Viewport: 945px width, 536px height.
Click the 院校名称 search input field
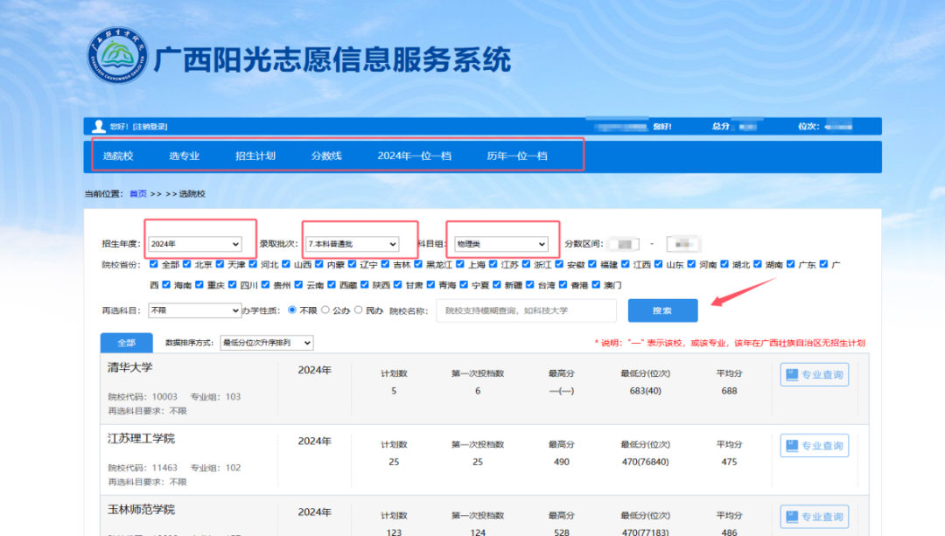[x=526, y=310]
